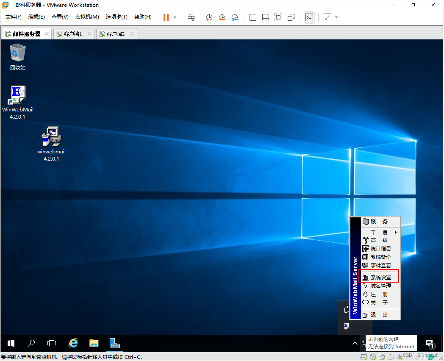The width and height of the screenshot is (444, 361).
Task: Choose 系统备份 menu entry
Action: (380, 257)
